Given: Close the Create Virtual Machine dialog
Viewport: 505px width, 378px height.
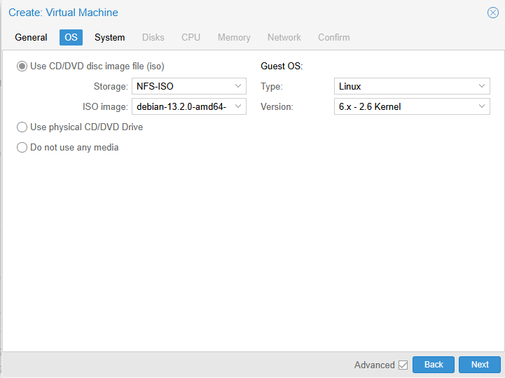Looking at the screenshot, I should pyautogui.click(x=492, y=13).
